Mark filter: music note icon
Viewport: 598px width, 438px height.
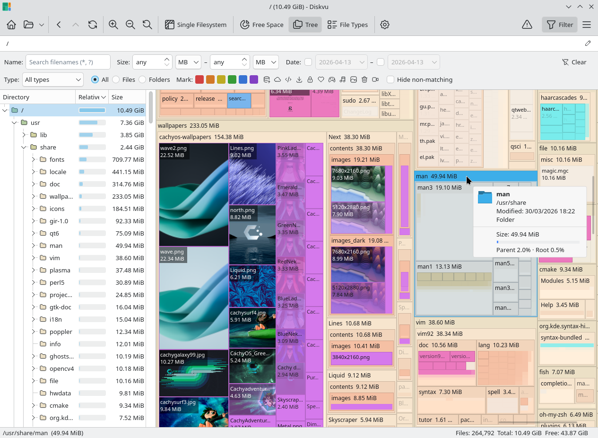[343, 79]
